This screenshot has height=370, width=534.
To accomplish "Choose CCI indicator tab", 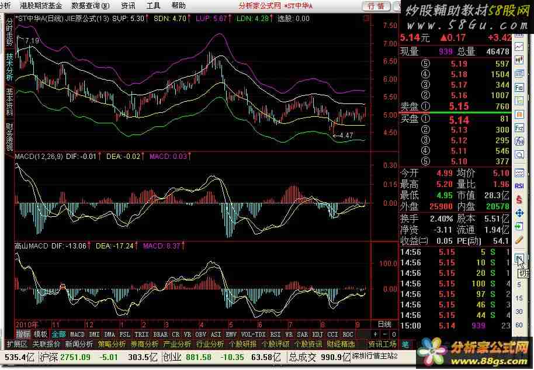I will coord(332,334).
